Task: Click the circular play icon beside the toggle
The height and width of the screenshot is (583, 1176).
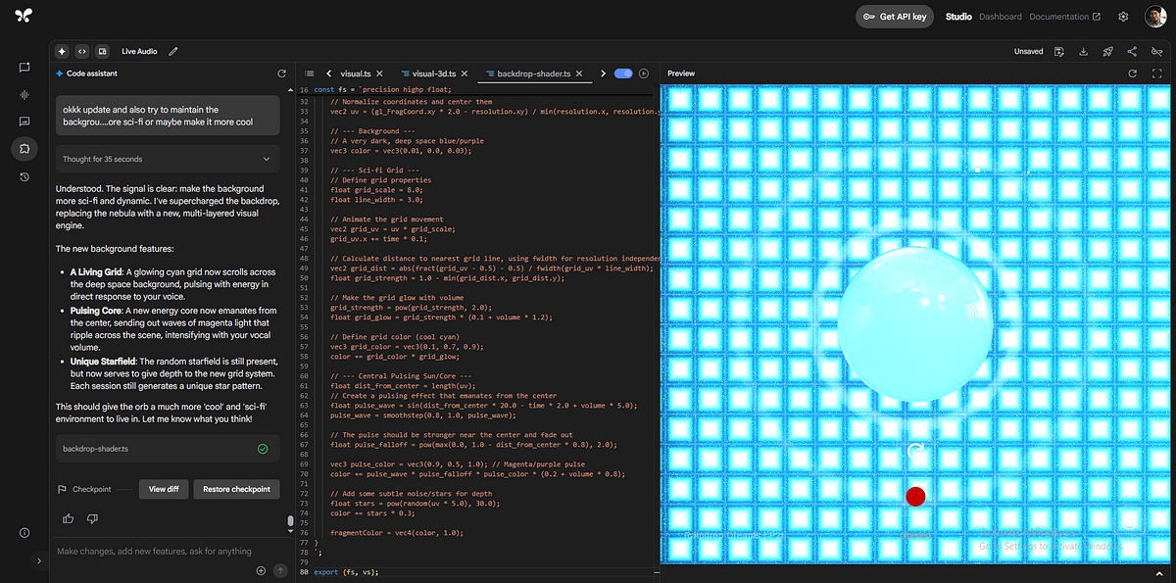Action: coord(644,73)
